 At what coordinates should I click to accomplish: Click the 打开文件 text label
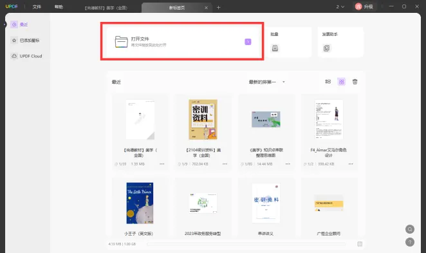[x=140, y=39]
